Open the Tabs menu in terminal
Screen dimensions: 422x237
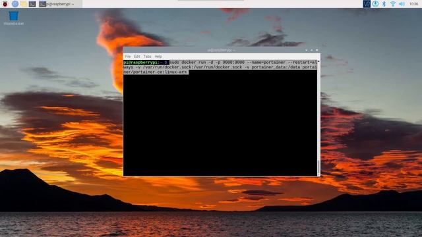(147, 57)
